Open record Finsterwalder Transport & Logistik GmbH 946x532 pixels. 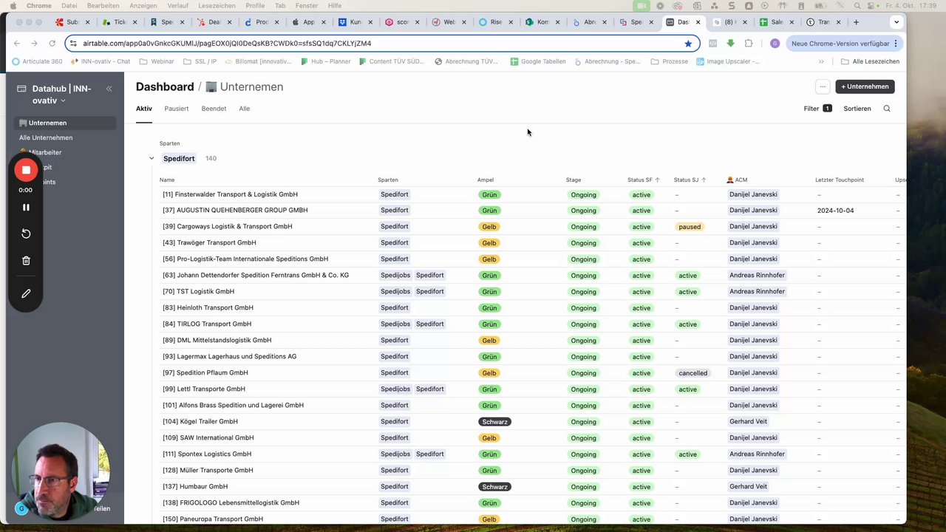point(230,194)
